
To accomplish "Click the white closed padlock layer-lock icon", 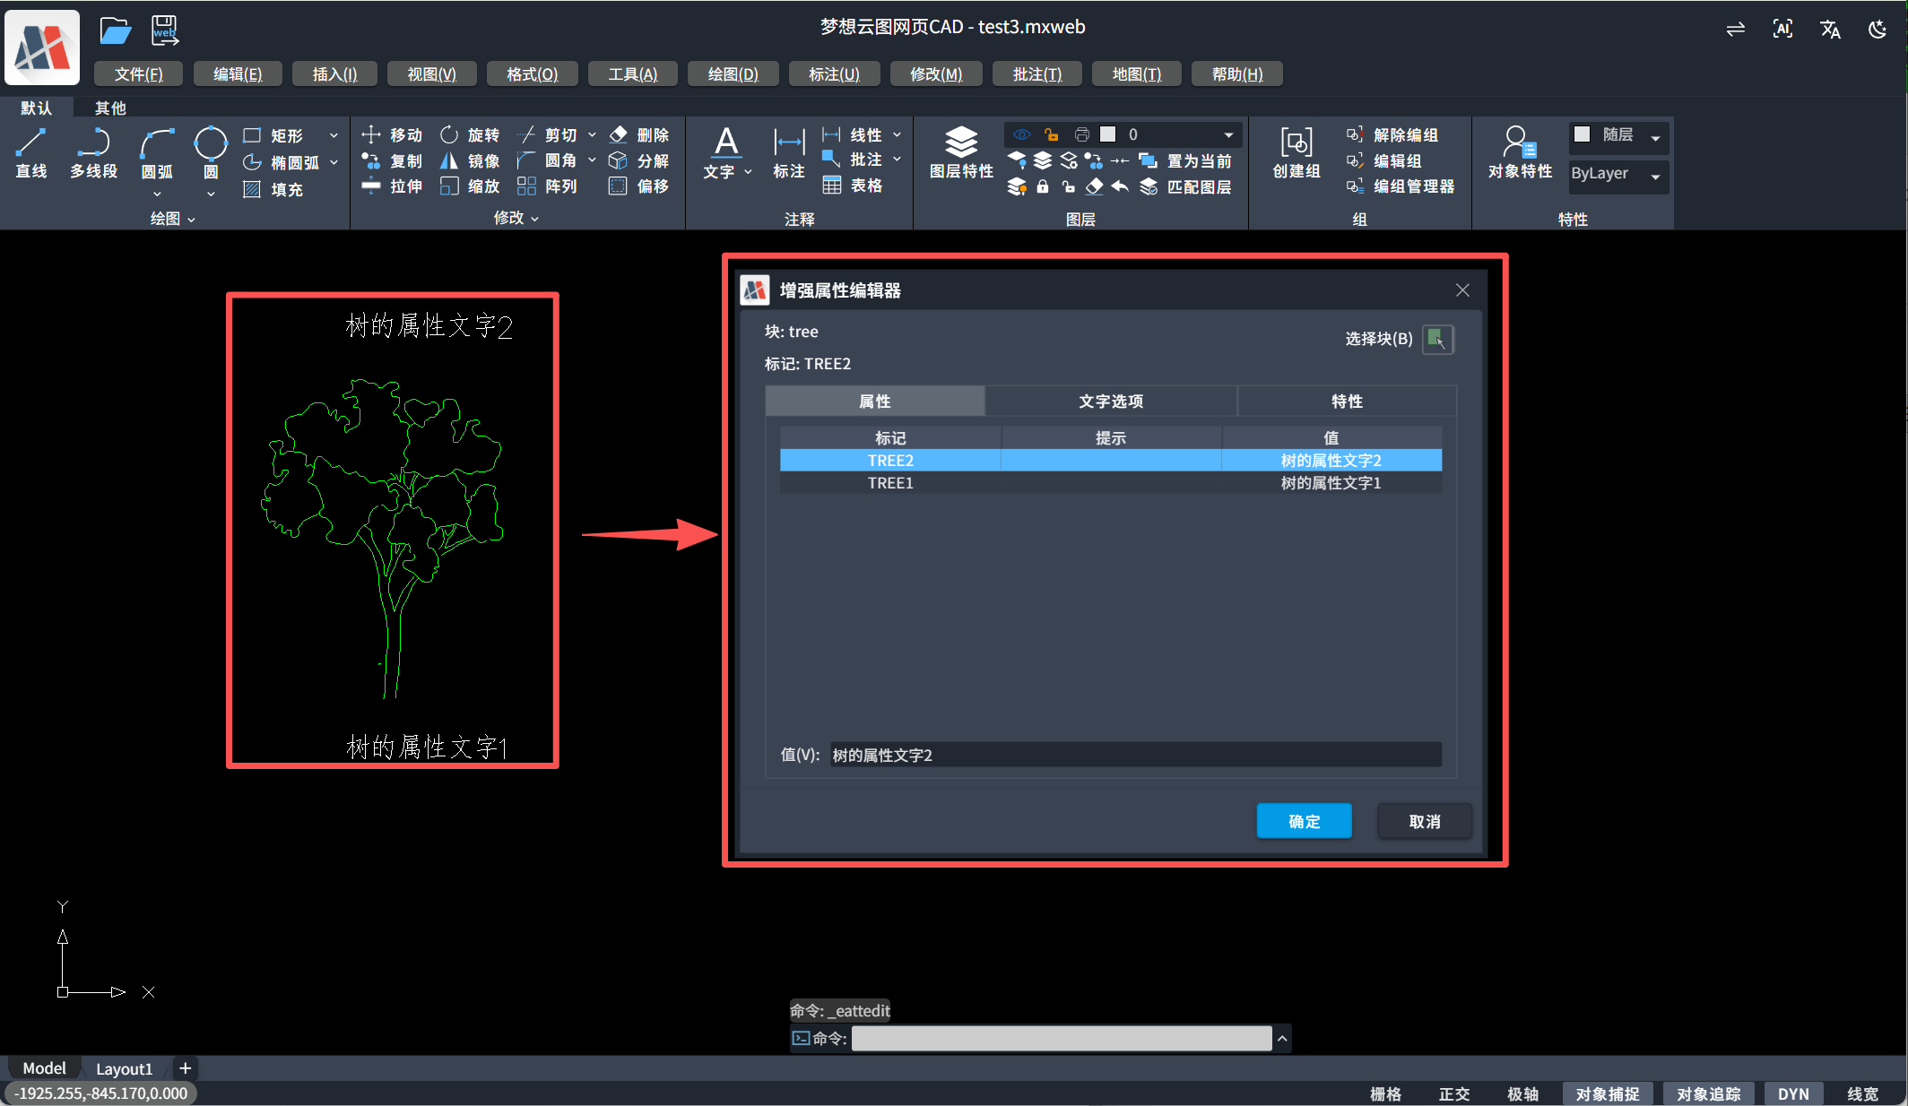I will tap(1043, 186).
